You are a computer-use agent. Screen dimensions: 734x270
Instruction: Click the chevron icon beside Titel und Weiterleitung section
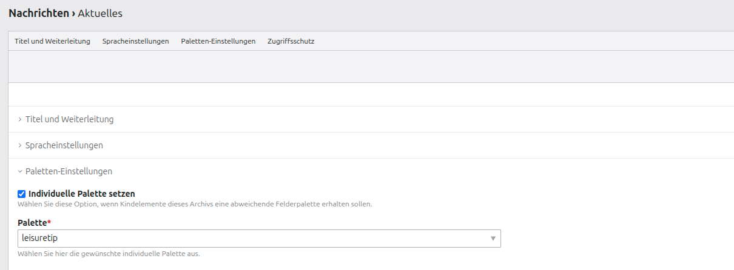(20, 119)
